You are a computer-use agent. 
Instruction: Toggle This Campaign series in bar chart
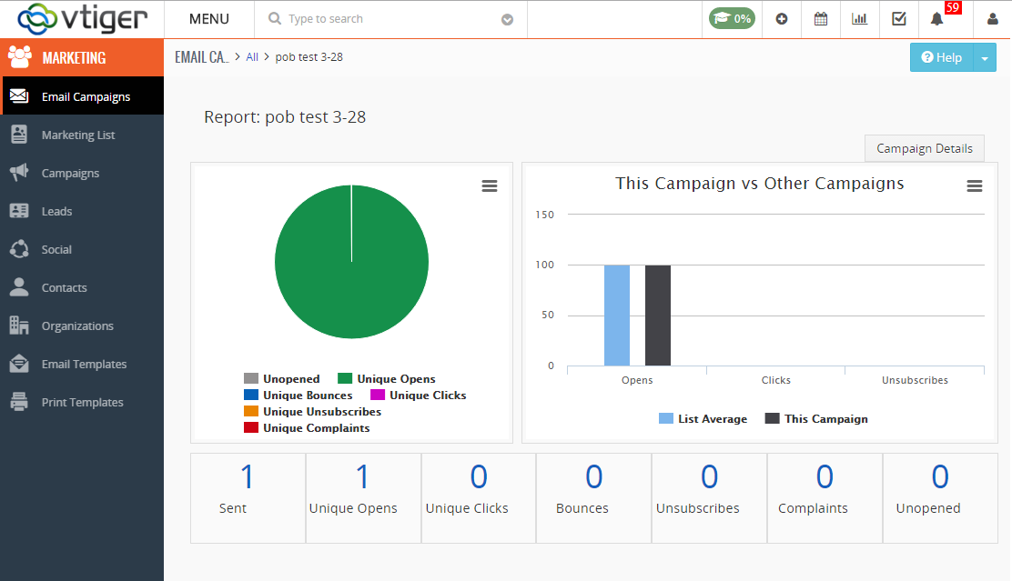click(x=816, y=418)
